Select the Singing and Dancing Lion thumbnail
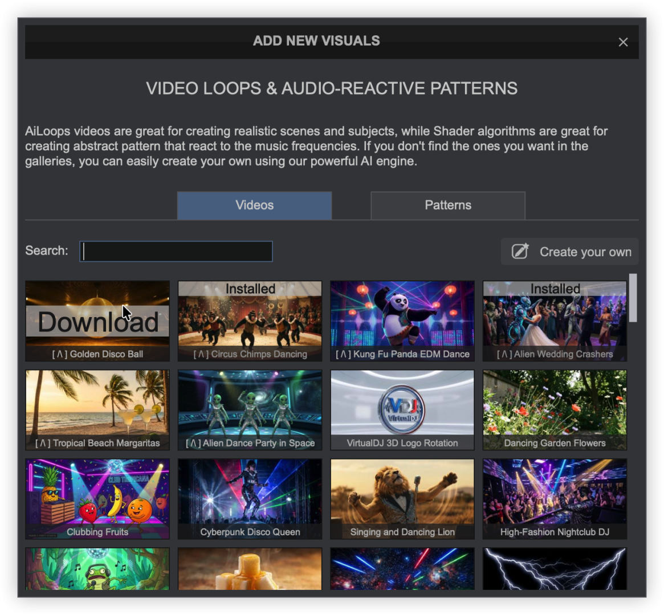The width and height of the screenshot is (664, 615). [x=402, y=499]
